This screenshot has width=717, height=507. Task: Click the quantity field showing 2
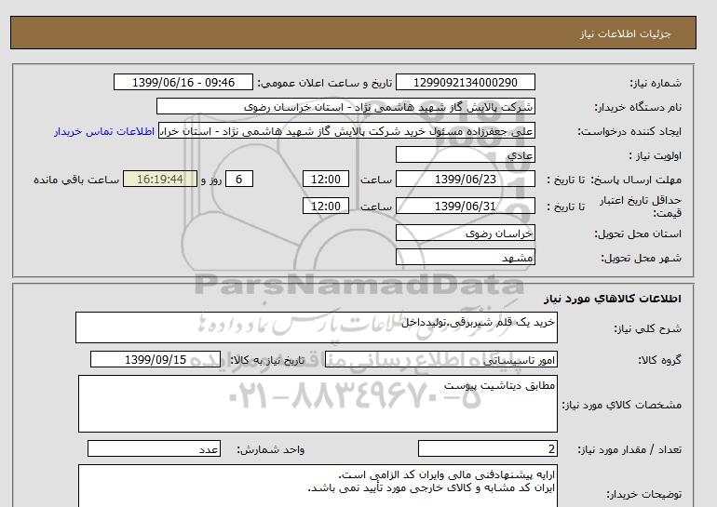tap(487, 449)
